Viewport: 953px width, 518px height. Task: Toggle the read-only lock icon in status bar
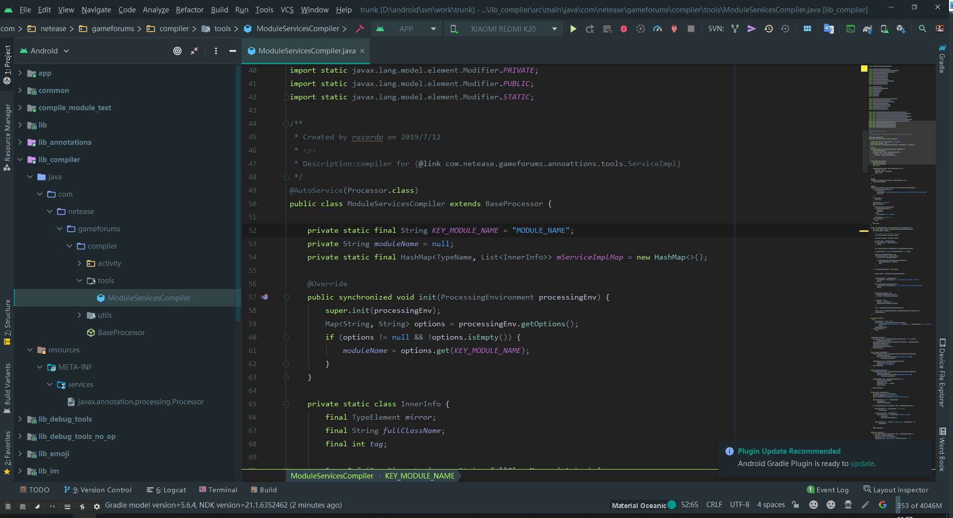tap(795, 505)
